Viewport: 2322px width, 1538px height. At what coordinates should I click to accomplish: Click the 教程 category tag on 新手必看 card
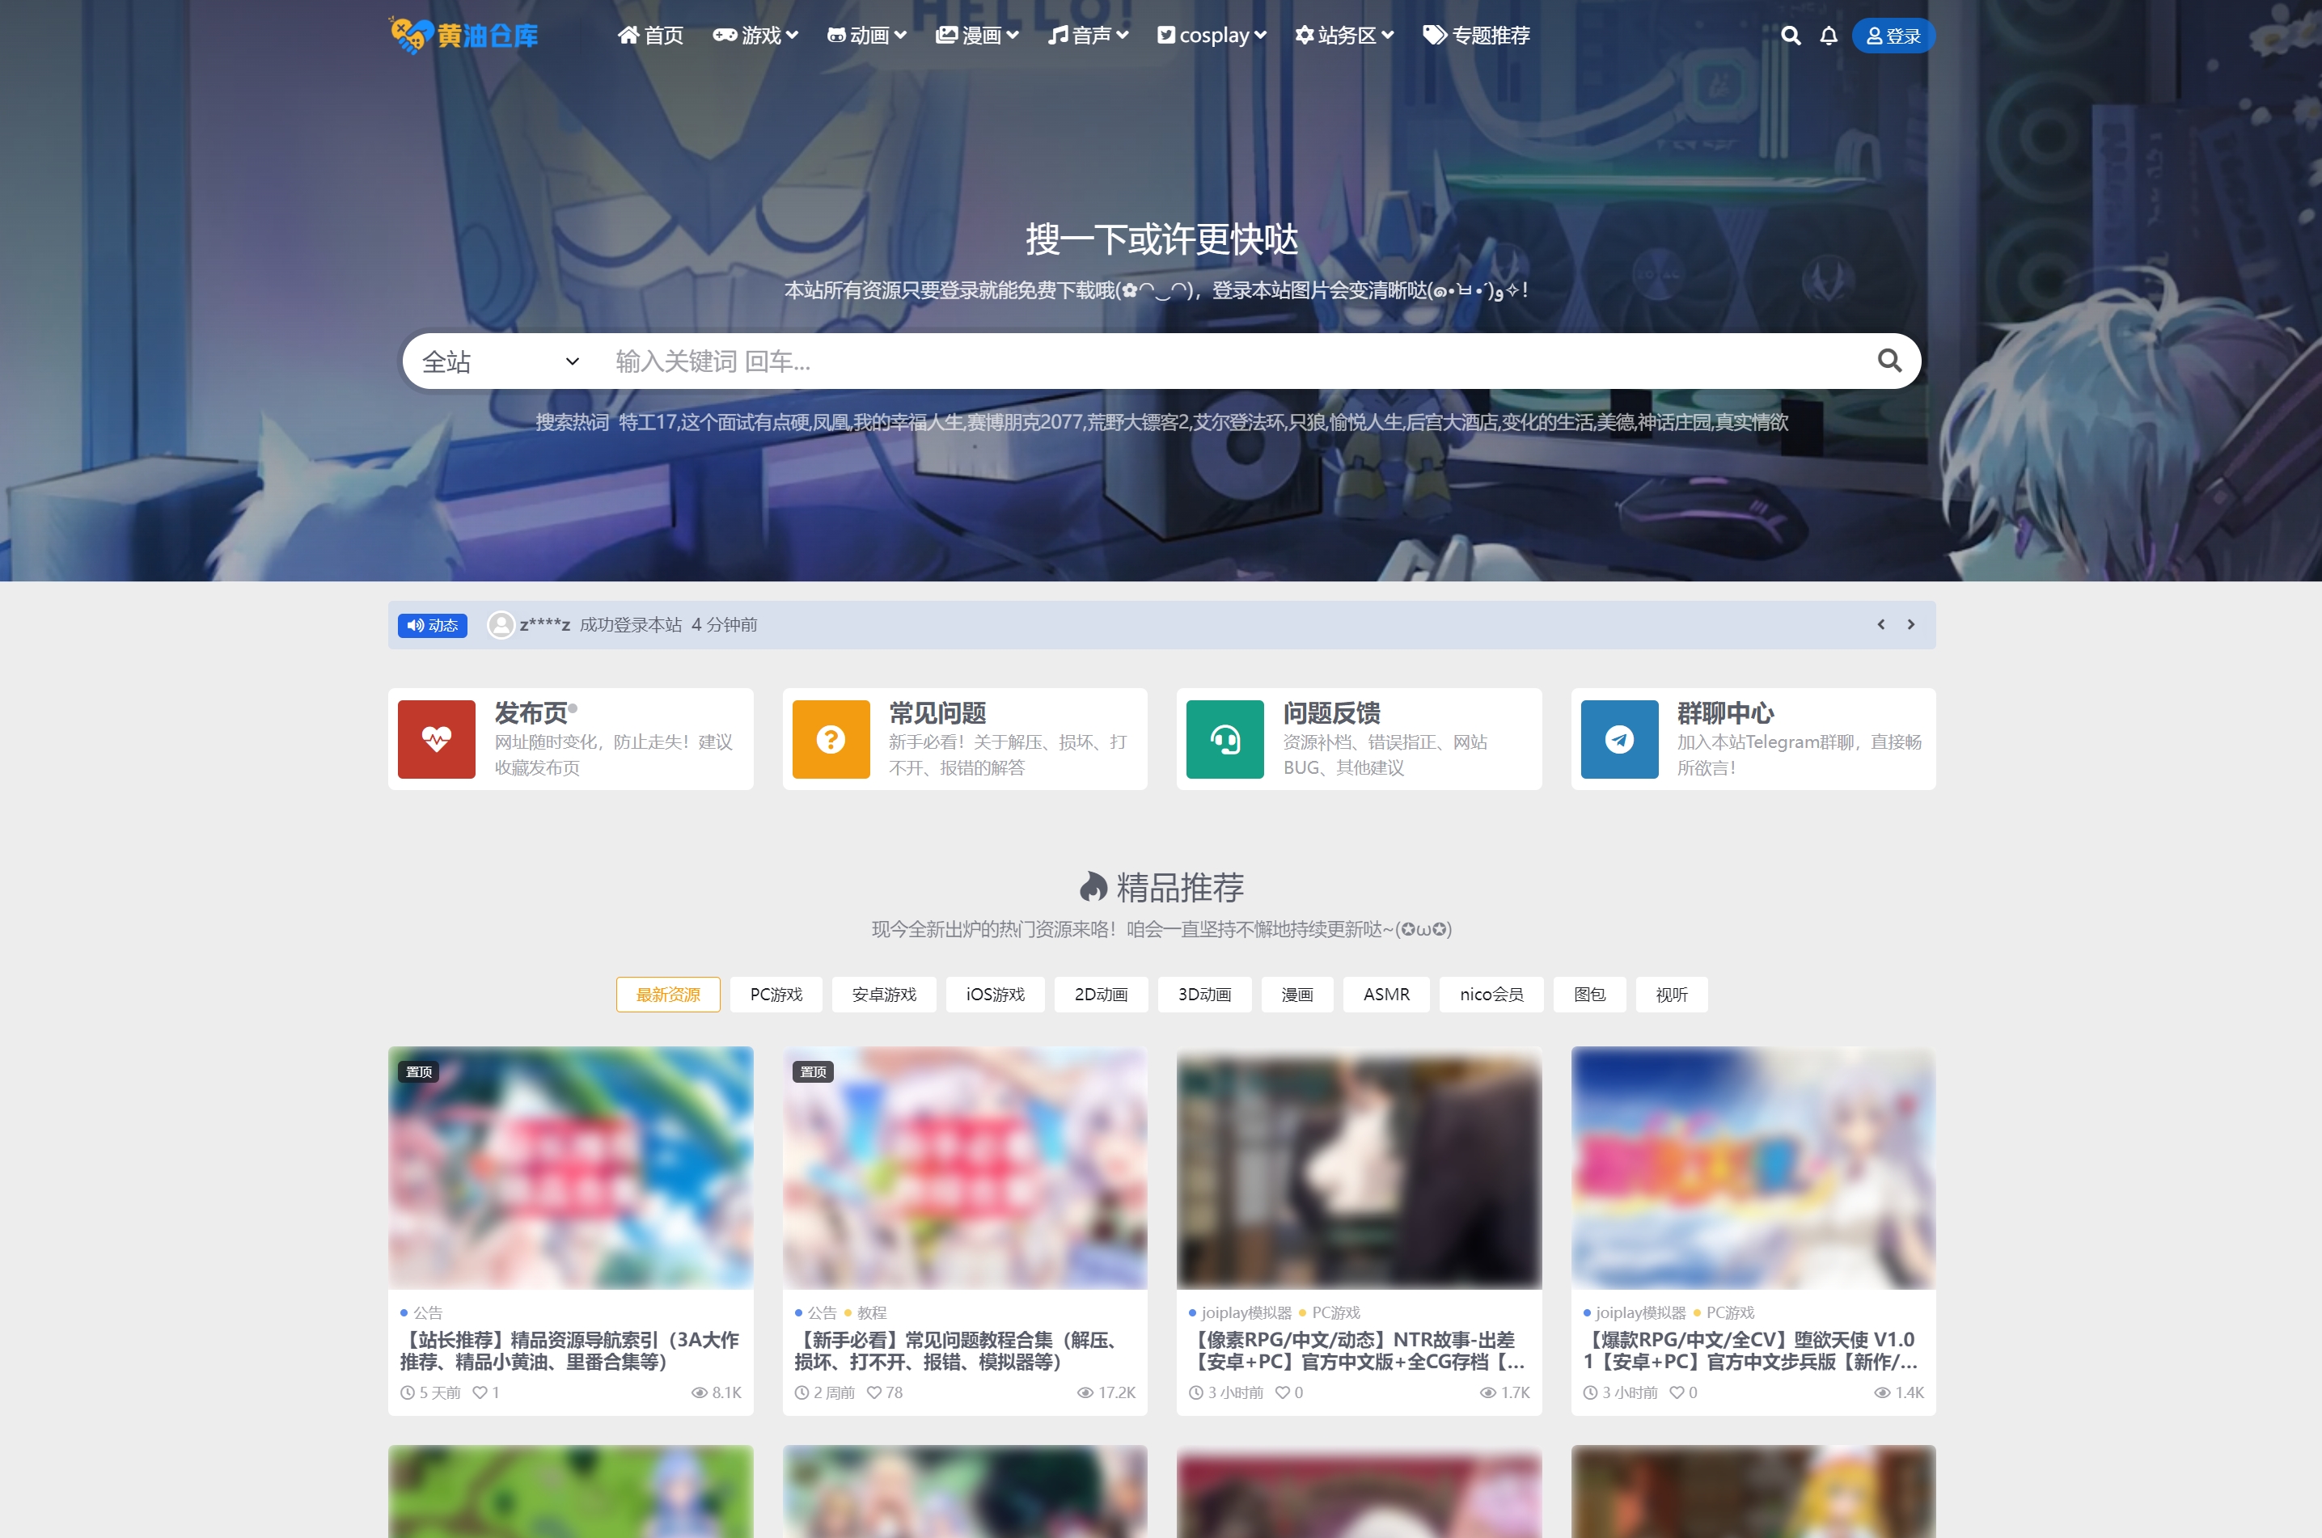[x=871, y=1312]
